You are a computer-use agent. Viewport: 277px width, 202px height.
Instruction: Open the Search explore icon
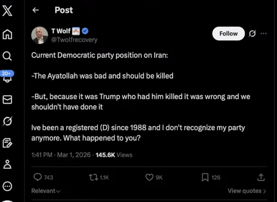[x=7, y=56]
